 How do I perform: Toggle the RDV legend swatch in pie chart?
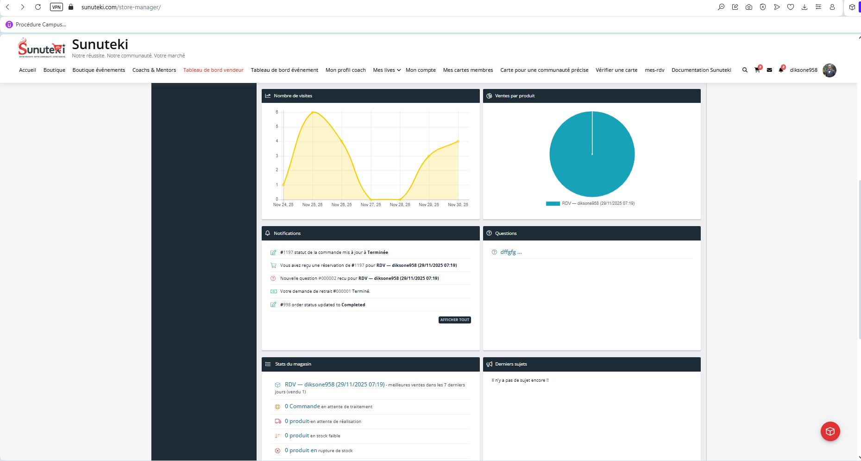click(x=553, y=203)
